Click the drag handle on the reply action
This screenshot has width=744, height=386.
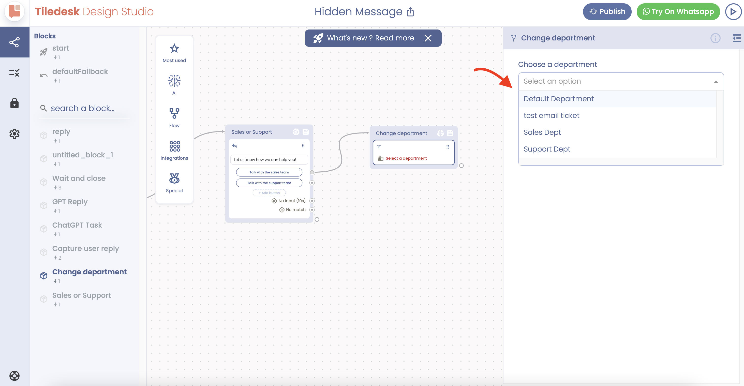[x=303, y=145]
